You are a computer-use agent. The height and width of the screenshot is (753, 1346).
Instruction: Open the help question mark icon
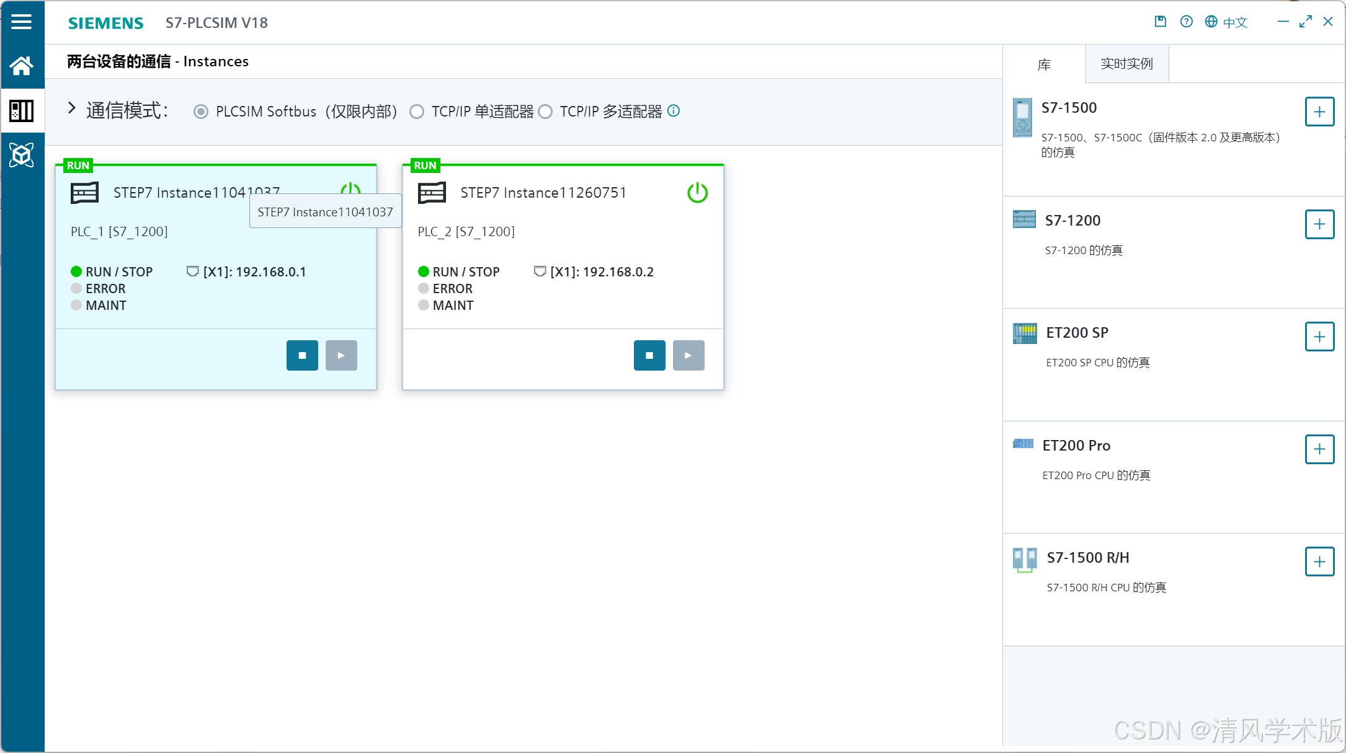1186,22
